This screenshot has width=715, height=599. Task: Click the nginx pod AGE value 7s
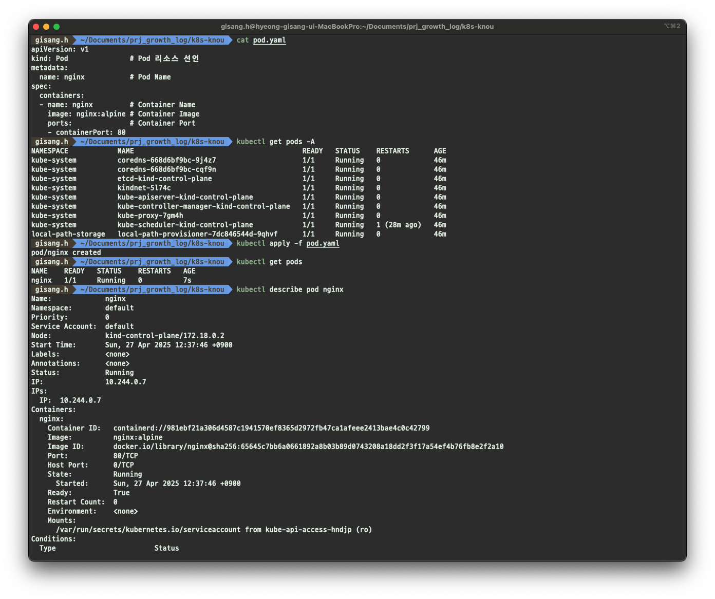[187, 280]
